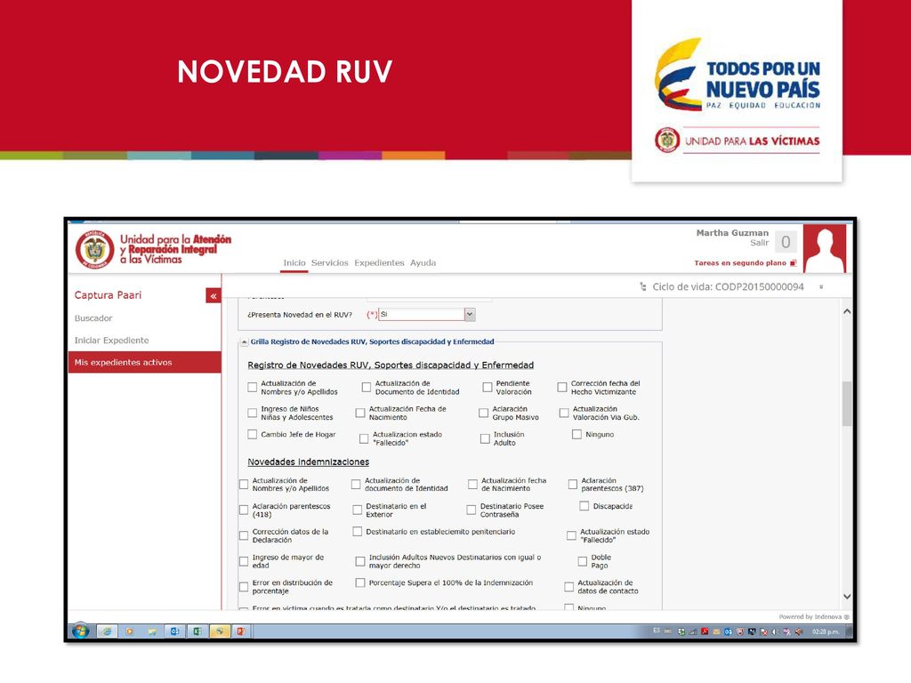Tick Destinatario Posee Contraseña

(472, 510)
